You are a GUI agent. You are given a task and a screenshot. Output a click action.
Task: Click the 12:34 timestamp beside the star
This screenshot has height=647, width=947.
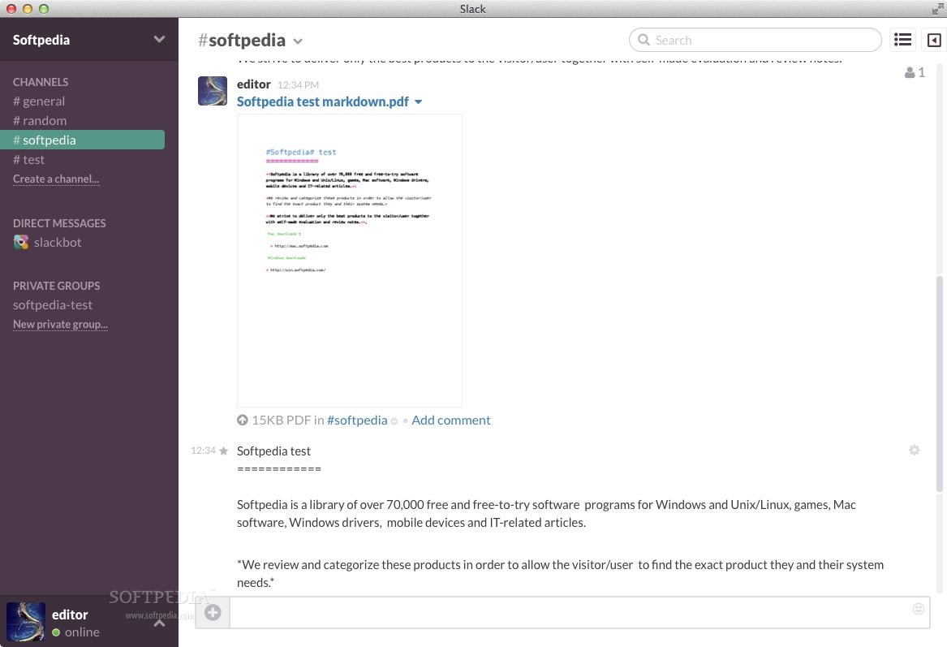click(x=203, y=451)
